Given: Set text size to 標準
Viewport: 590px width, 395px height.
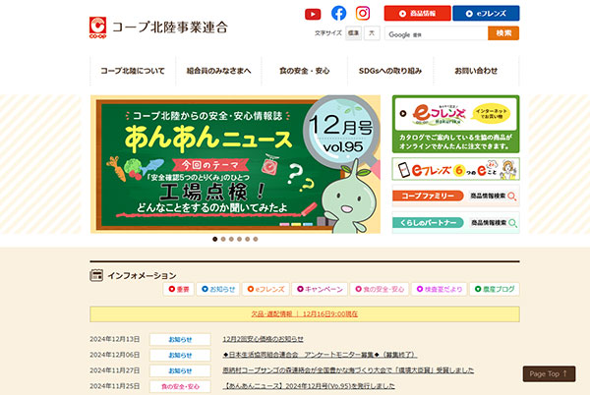Looking at the screenshot, I should [353, 33].
